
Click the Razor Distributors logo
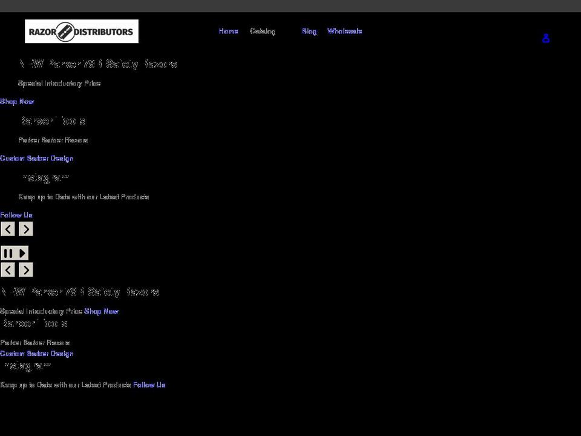[82, 31]
